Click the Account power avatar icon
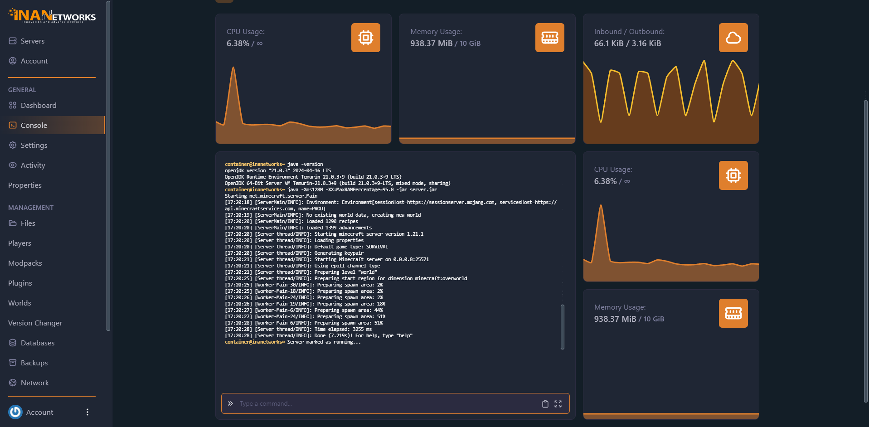869x427 pixels. click(x=15, y=412)
